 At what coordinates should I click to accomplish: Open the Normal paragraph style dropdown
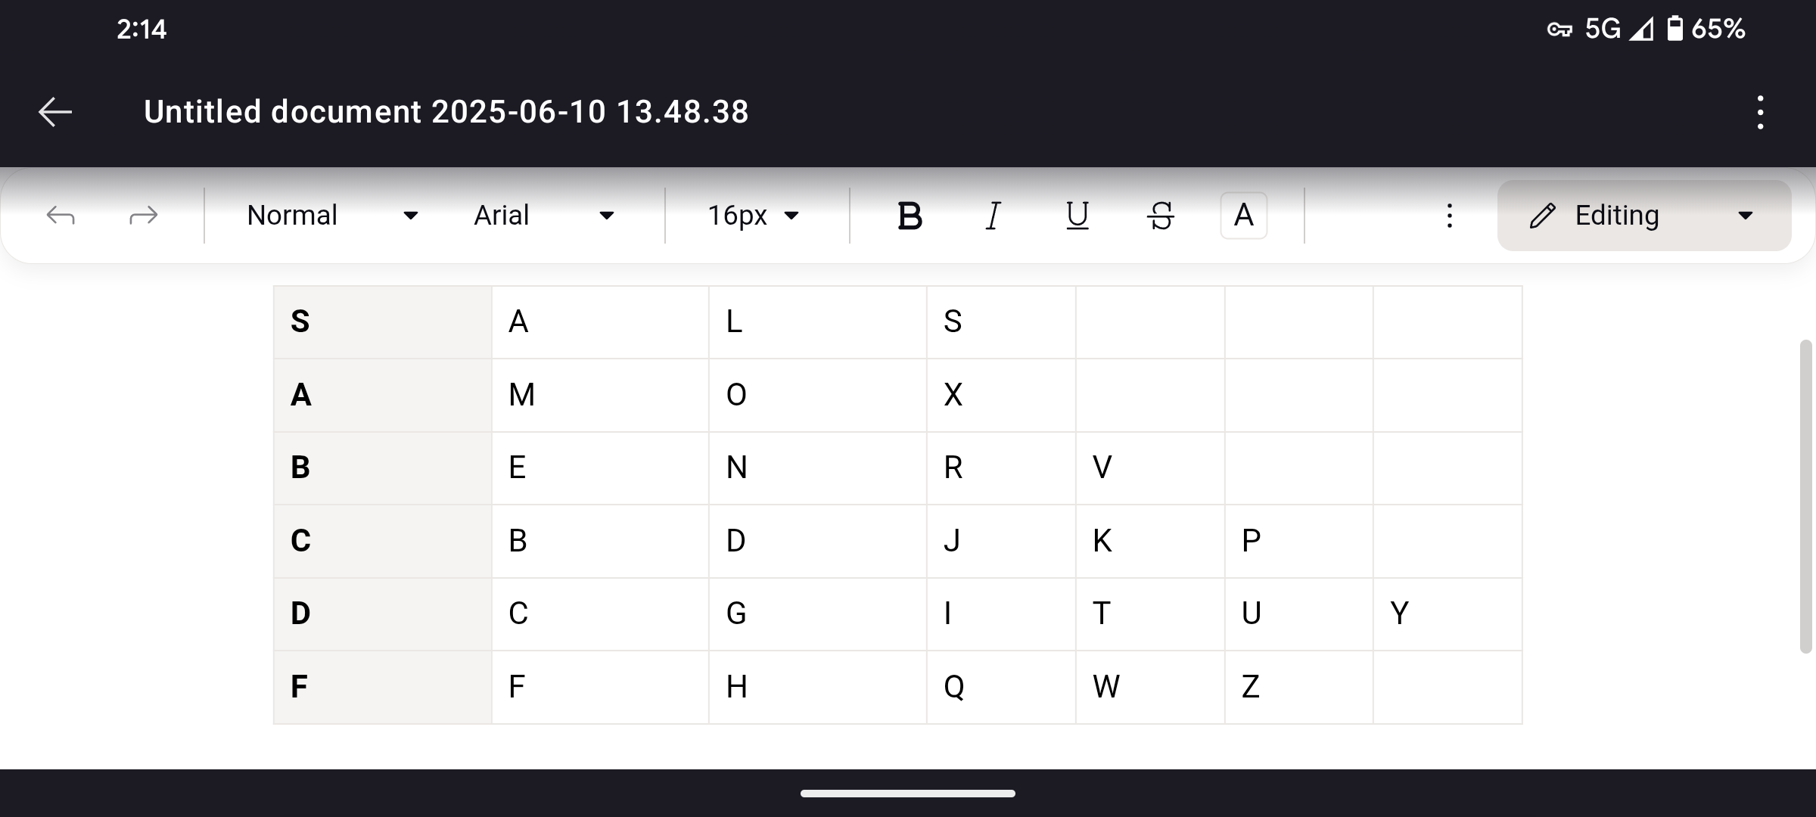(332, 216)
